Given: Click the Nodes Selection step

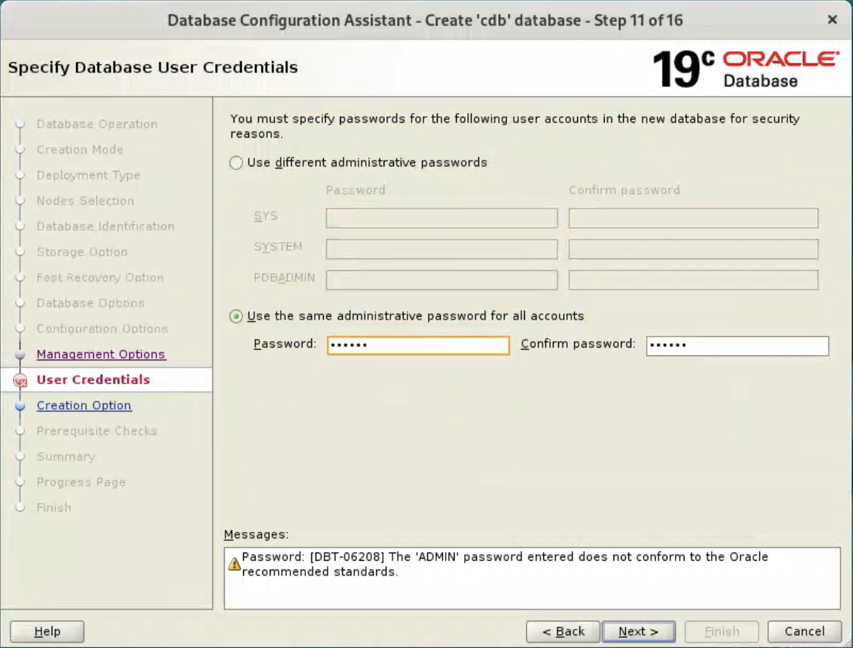Looking at the screenshot, I should [86, 201].
